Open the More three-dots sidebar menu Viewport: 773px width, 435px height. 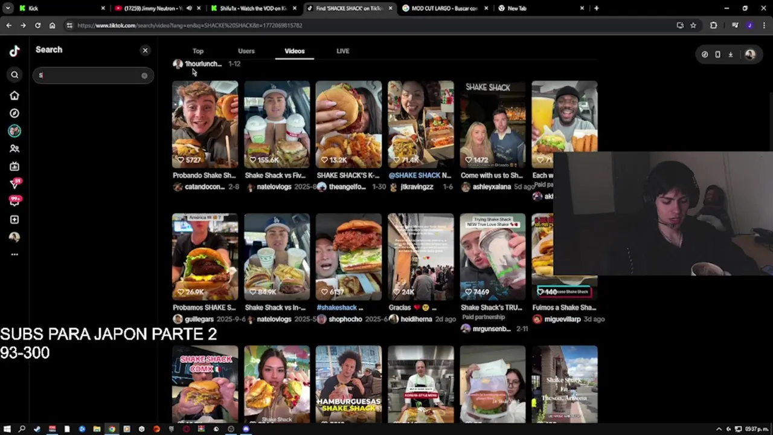[14, 254]
